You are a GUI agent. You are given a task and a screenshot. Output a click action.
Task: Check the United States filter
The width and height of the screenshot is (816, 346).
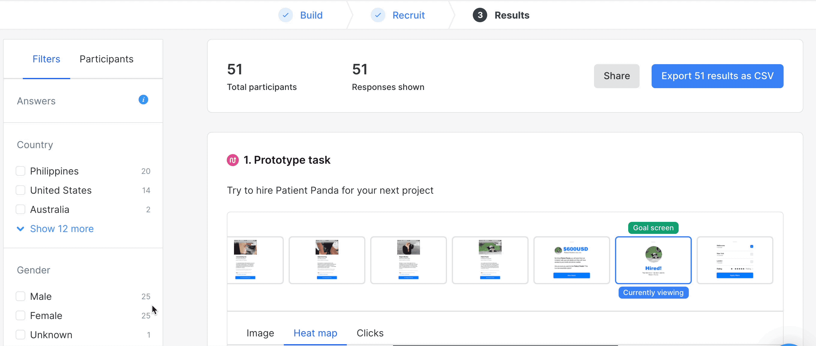[21, 190]
